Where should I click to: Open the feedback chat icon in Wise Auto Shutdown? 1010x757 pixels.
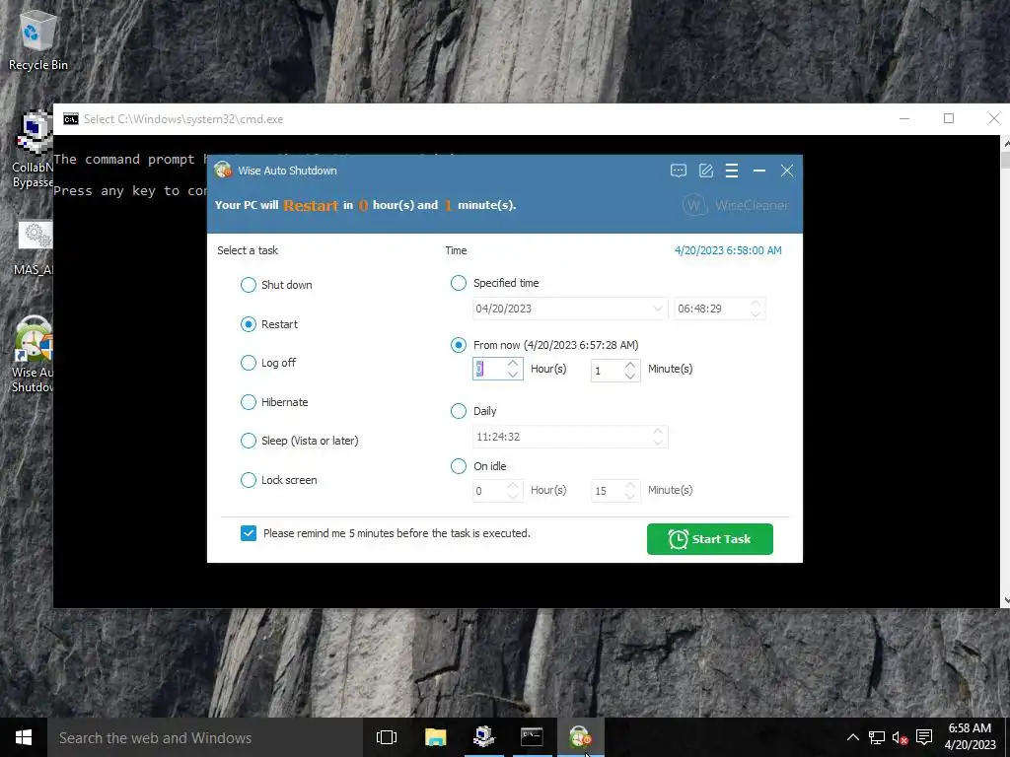(x=679, y=171)
